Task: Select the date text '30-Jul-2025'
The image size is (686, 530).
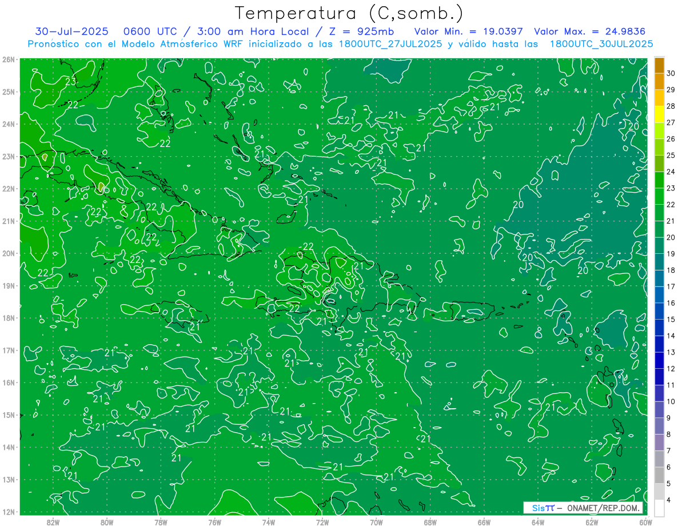Action: 71,31
